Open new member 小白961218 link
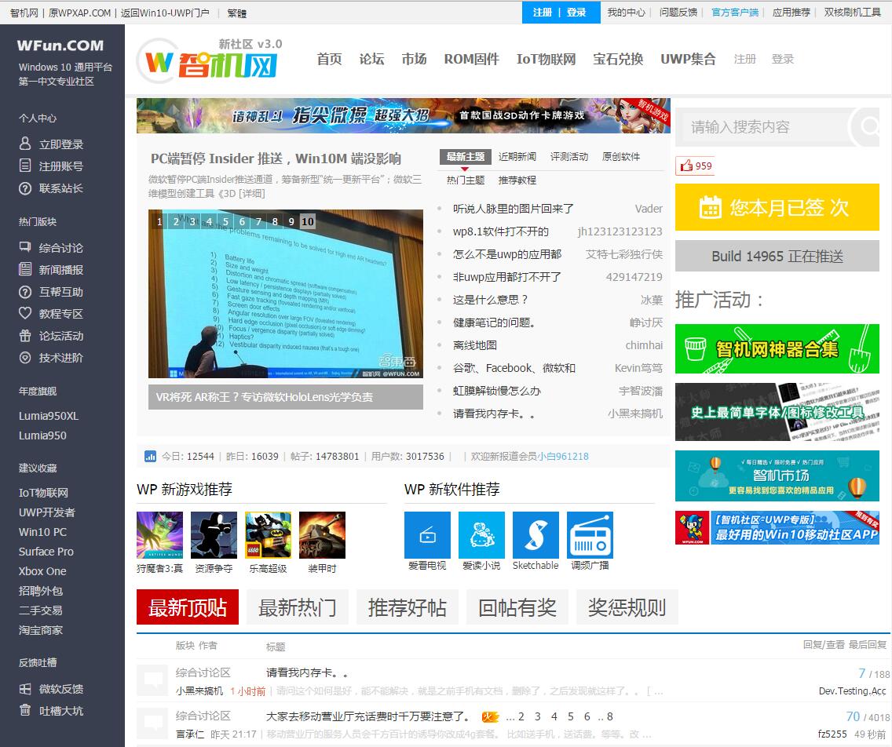This screenshot has width=892, height=747. [x=563, y=456]
